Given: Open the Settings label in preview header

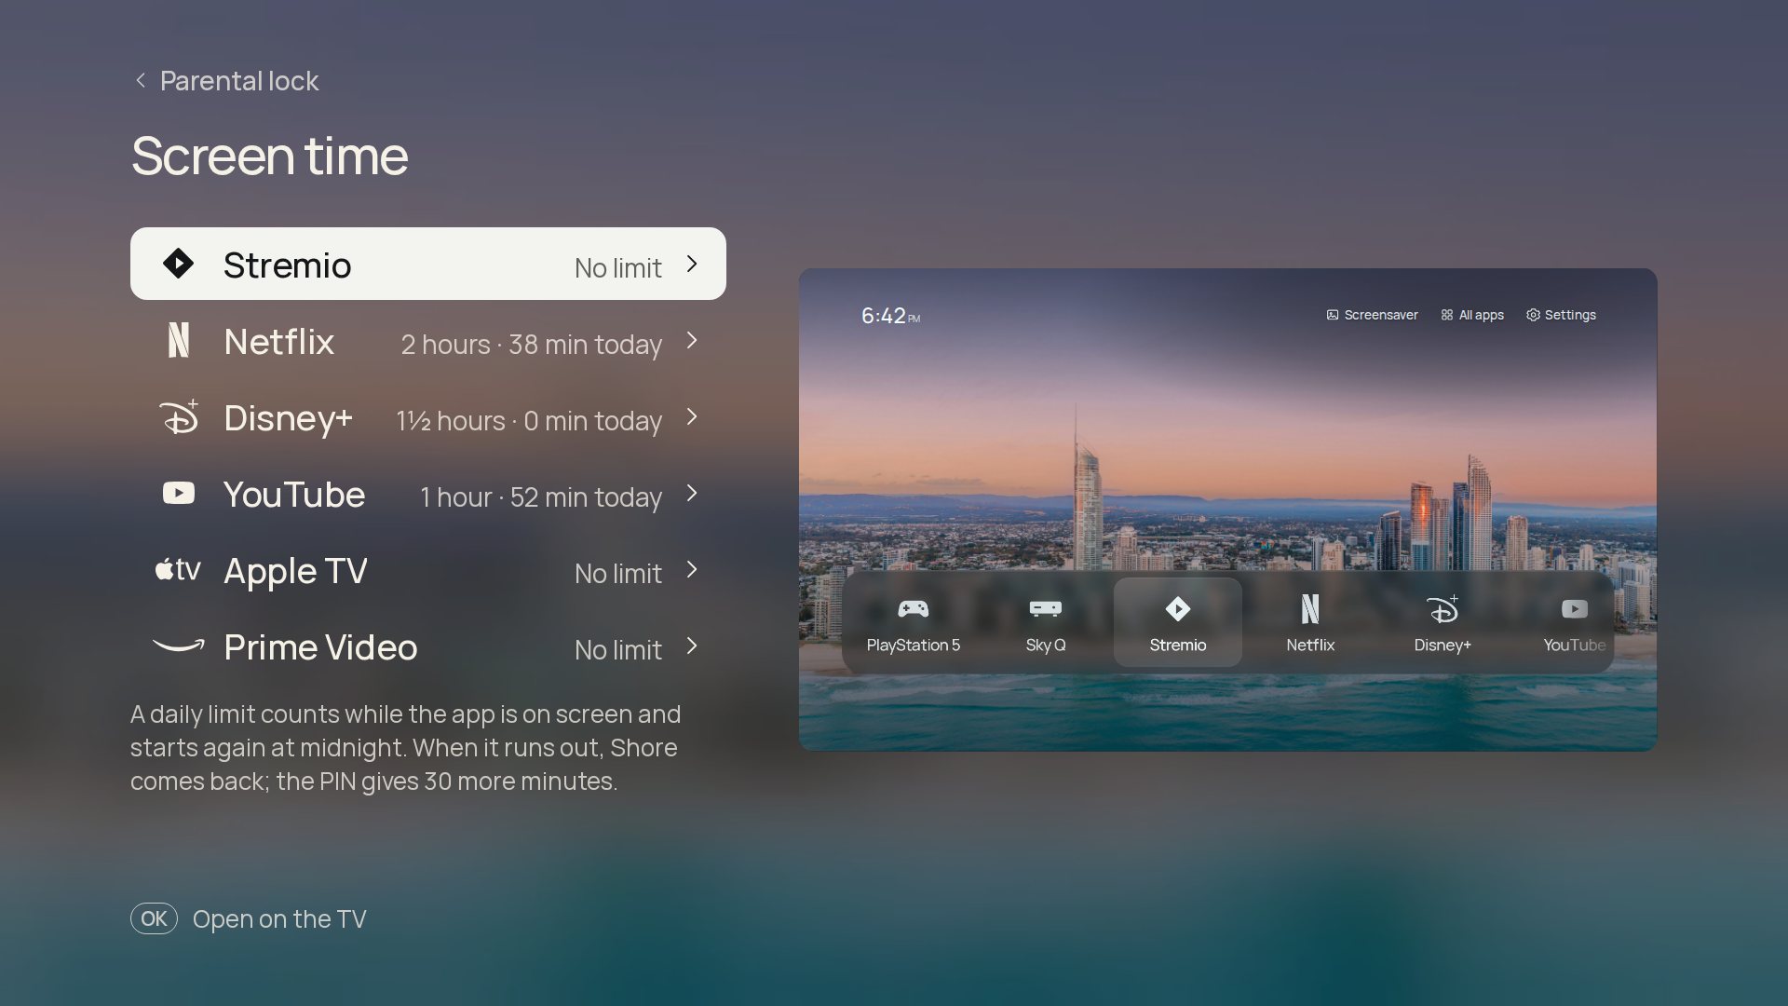Looking at the screenshot, I should [x=1570, y=315].
